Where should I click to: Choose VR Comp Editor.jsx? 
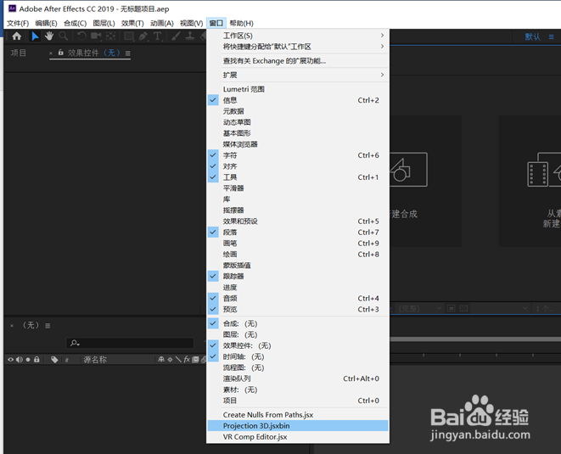tap(297, 437)
